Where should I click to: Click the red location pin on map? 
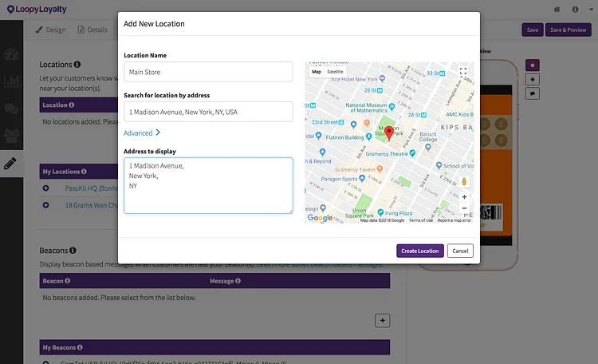pyautogui.click(x=388, y=133)
